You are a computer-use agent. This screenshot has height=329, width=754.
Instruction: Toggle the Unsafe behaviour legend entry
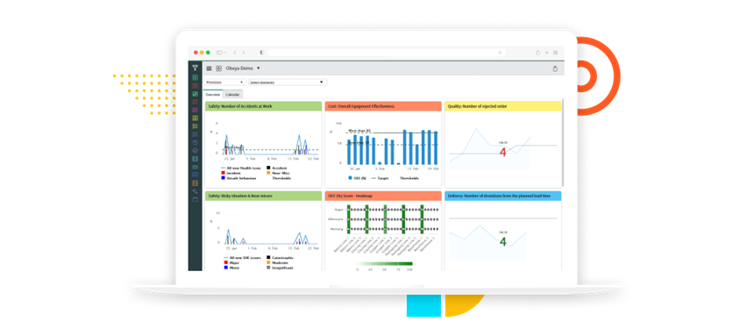click(238, 178)
